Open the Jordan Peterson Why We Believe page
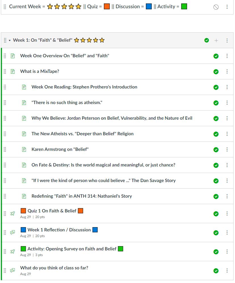This screenshot has width=235, height=283. 112,118
